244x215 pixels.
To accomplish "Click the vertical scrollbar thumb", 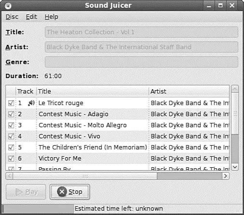I will (x=235, y=113).
